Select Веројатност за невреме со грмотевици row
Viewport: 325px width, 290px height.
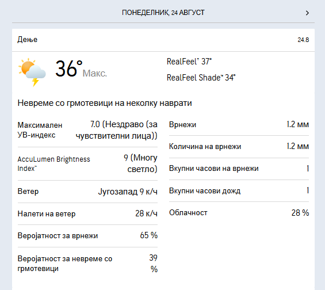[x=87, y=264]
